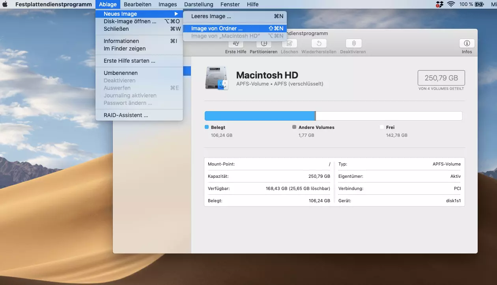Click the Aktiv Eigentümer value
Image resolution: width=497 pixels, height=285 pixels.
pos(456,176)
